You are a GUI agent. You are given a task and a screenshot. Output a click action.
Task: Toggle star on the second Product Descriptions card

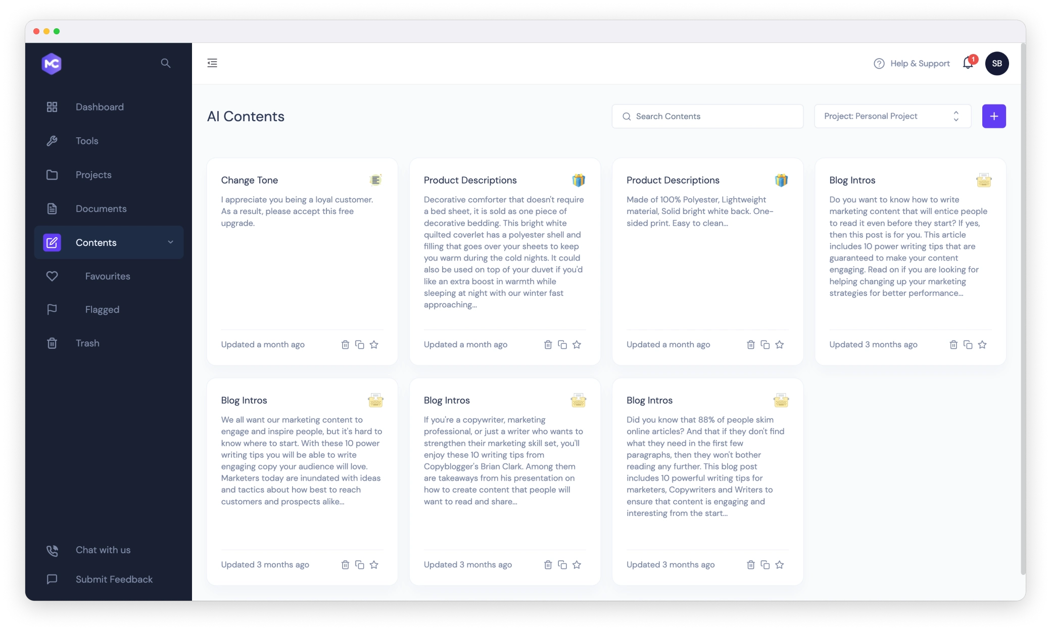coord(780,345)
